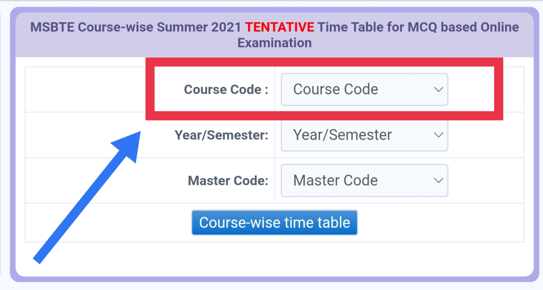Click the red highlight box around Course Code
This screenshot has width=543, height=290.
coord(325,62)
